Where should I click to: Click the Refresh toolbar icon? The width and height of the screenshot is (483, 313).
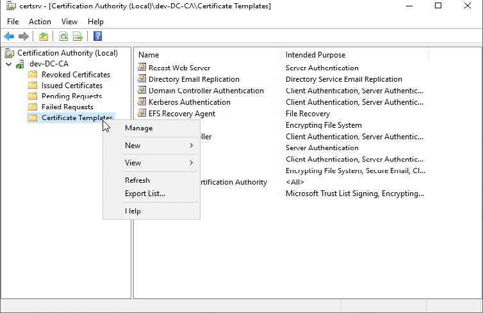63,36
